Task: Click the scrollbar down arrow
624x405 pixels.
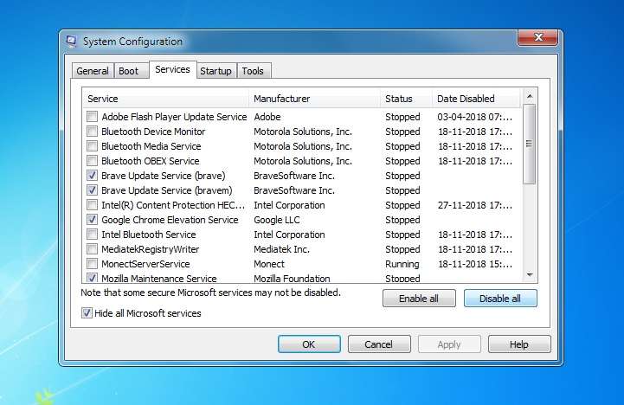Action: [x=530, y=275]
